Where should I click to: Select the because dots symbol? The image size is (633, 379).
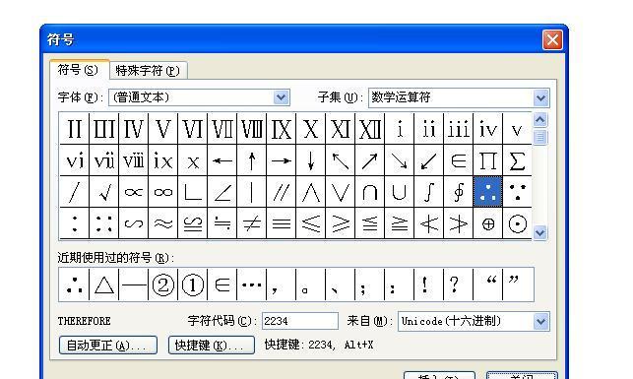pos(517,192)
